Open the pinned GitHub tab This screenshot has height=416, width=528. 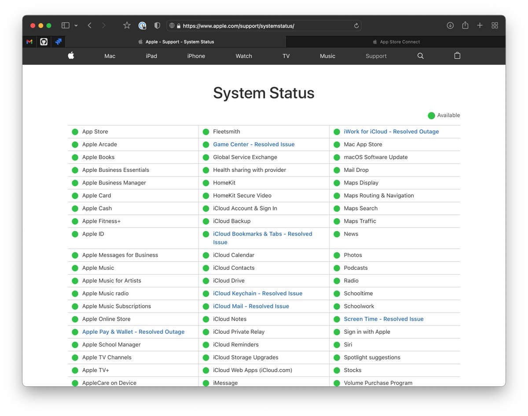click(44, 42)
